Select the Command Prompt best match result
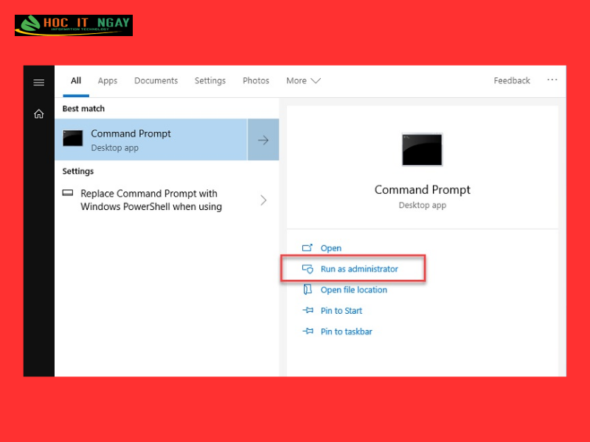The width and height of the screenshot is (590, 442). coord(151,140)
